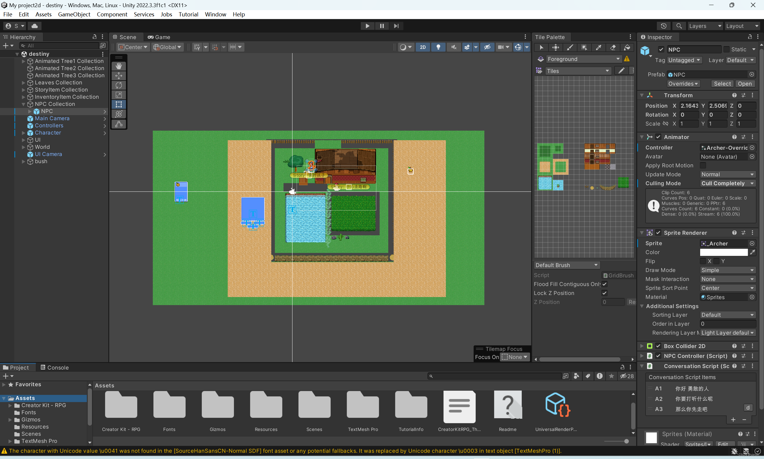Toggle Lock Z Position checkbox
The image size is (764, 459).
tap(604, 293)
